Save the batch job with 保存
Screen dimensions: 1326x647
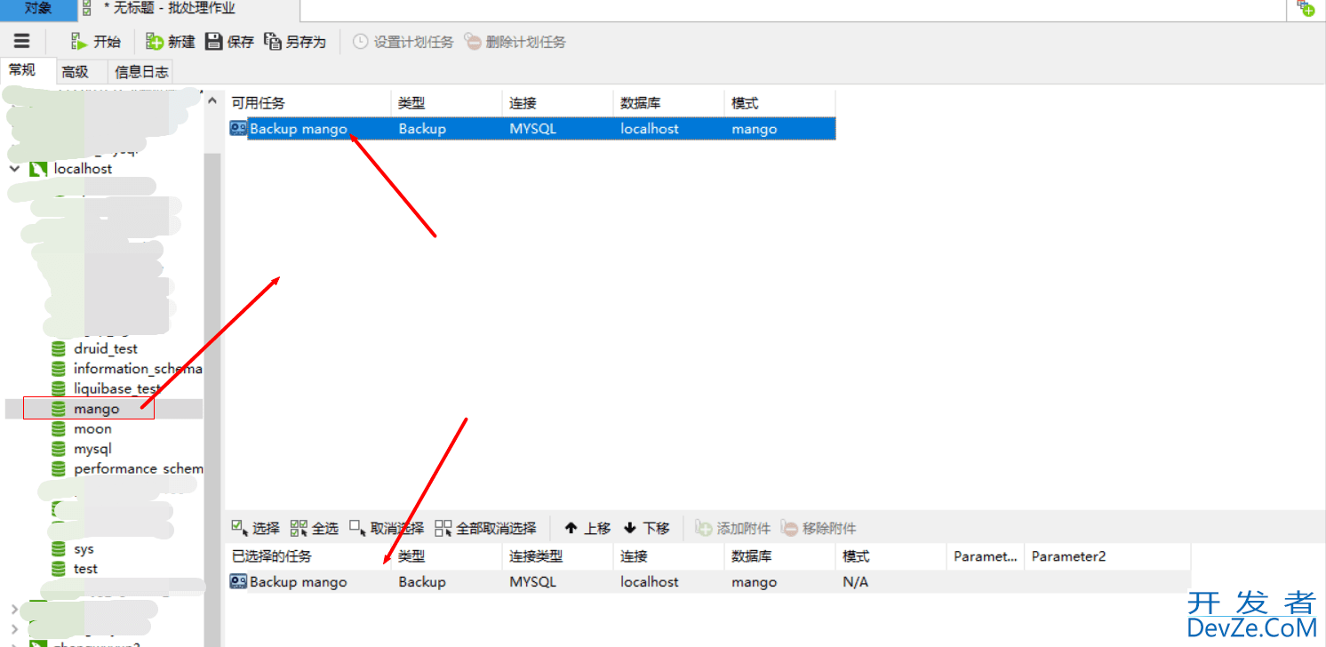(x=229, y=42)
